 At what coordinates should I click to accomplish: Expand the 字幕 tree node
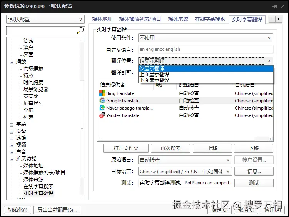point(12,125)
